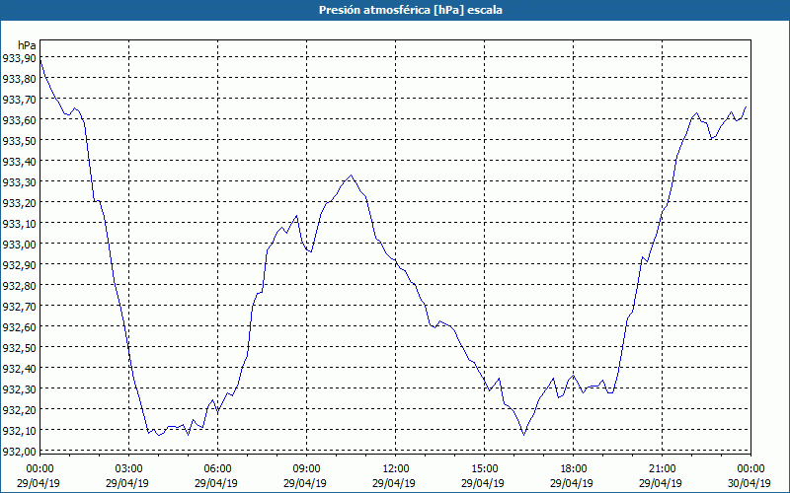The image size is (790, 493).
Task: Click the 00:00 label above 29/04/19
Action: tap(39, 469)
